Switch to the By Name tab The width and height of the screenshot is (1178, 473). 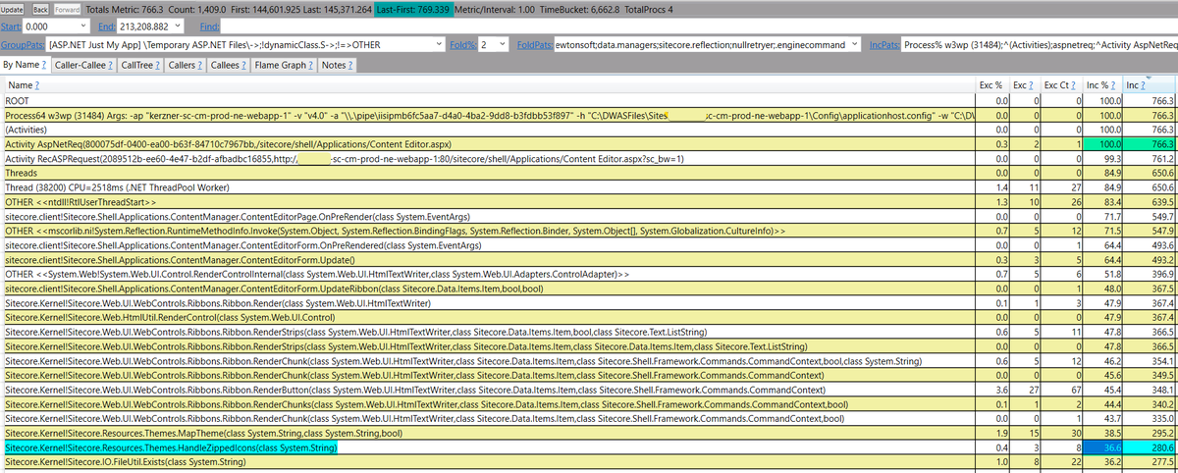26,65
